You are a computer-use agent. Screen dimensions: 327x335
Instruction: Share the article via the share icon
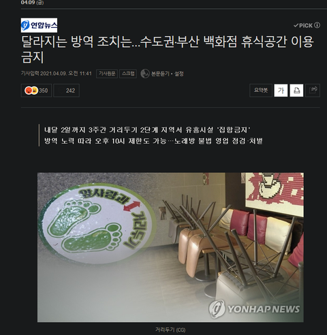coord(313,91)
